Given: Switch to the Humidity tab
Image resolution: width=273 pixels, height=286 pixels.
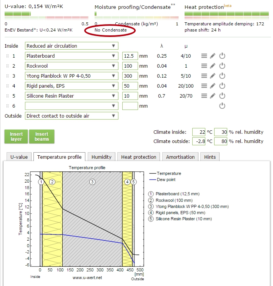Looking at the screenshot, I should click(x=102, y=157).
